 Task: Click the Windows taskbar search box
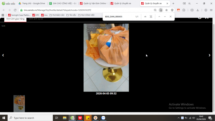click(x=30, y=118)
